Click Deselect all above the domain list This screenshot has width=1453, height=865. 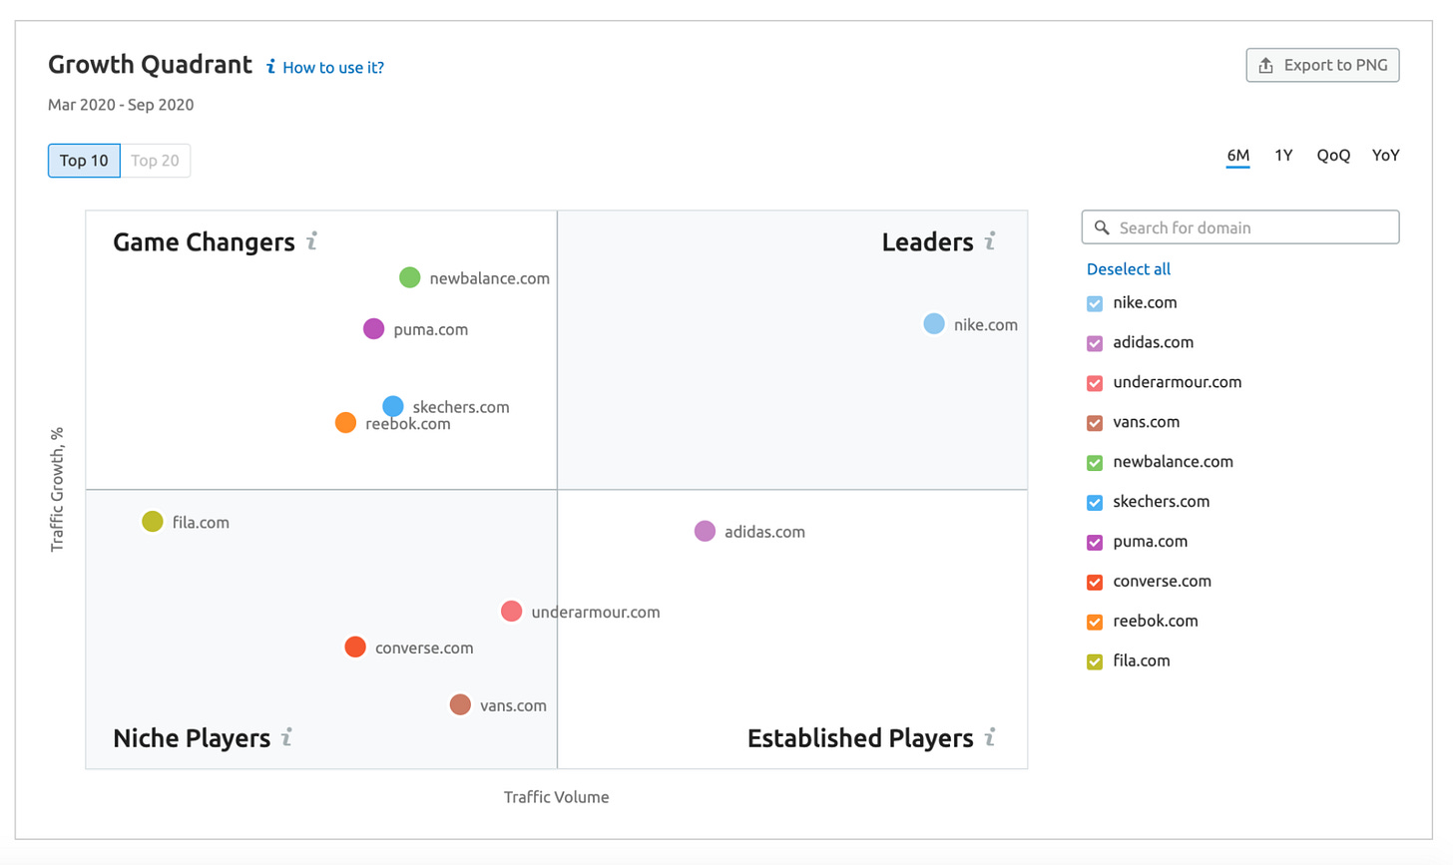[1128, 268]
